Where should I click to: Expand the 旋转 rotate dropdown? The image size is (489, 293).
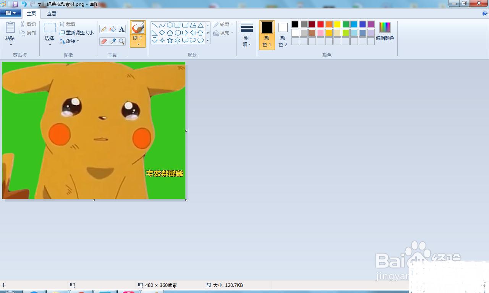tap(78, 41)
